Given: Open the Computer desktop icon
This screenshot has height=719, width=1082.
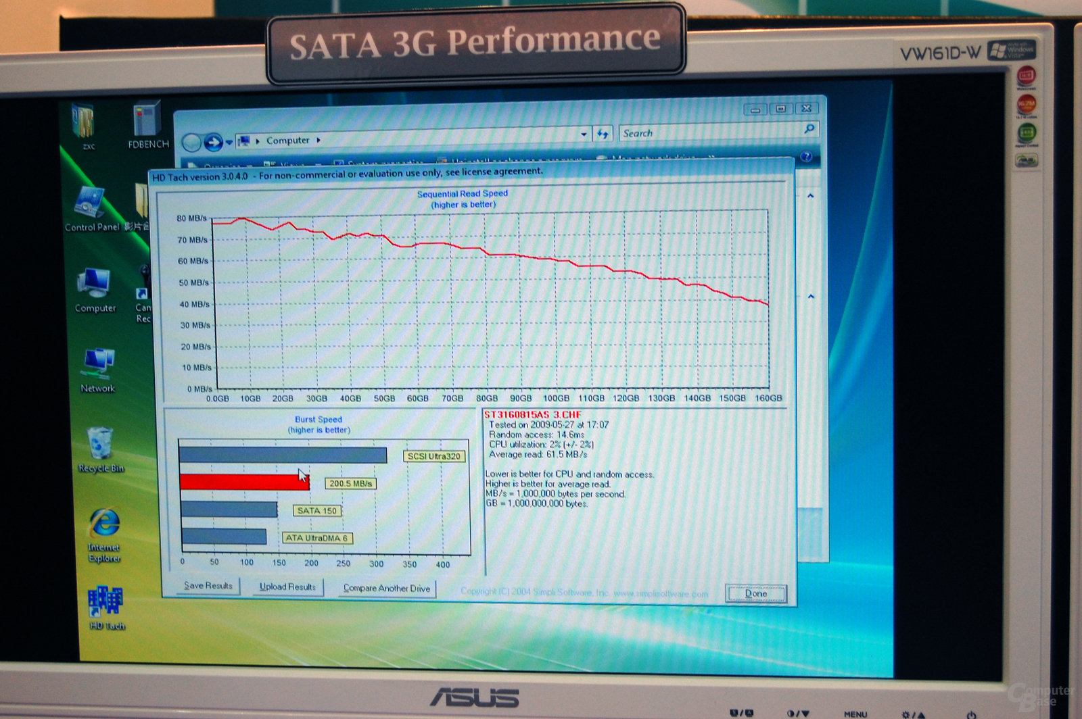Looking at the screenshot, I should pos(95,291).
